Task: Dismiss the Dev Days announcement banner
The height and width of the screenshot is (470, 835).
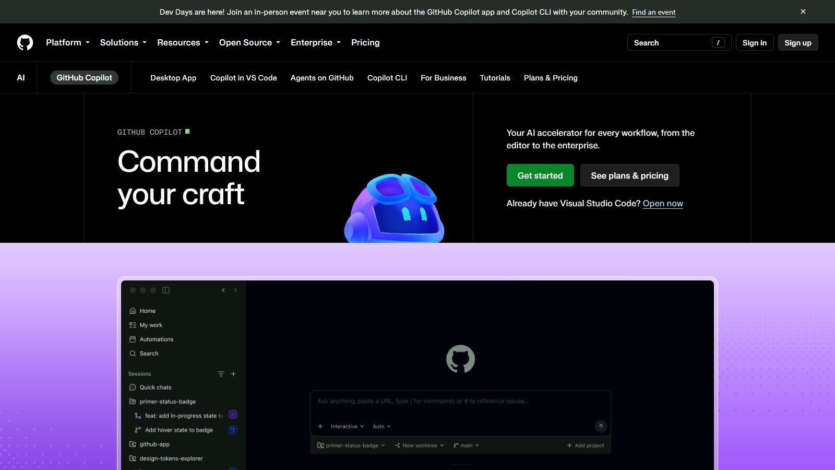Action: [803, 11]
